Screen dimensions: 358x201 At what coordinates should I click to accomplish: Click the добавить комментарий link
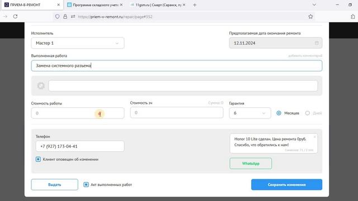click(305, 56)
